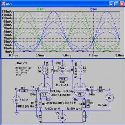The image size is (125, 125).
Task: Click the g1 net label
Action: click(x=36, y=89)
